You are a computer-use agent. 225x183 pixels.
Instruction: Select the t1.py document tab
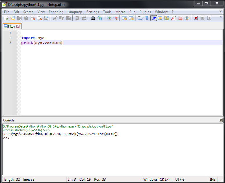[11, 26]
